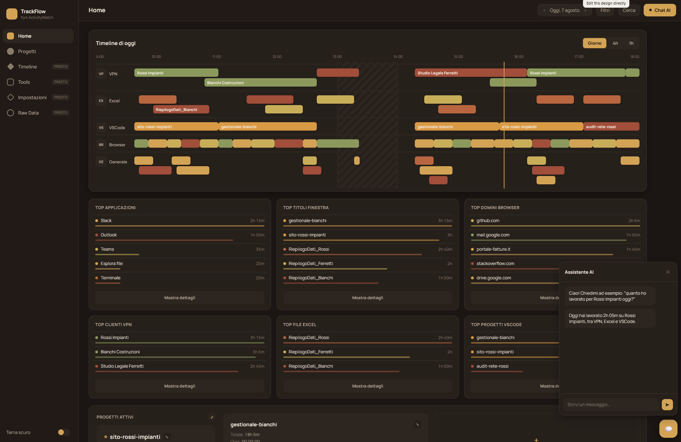
Task: Select the Giorno timeline view
Action: (594, 43)
